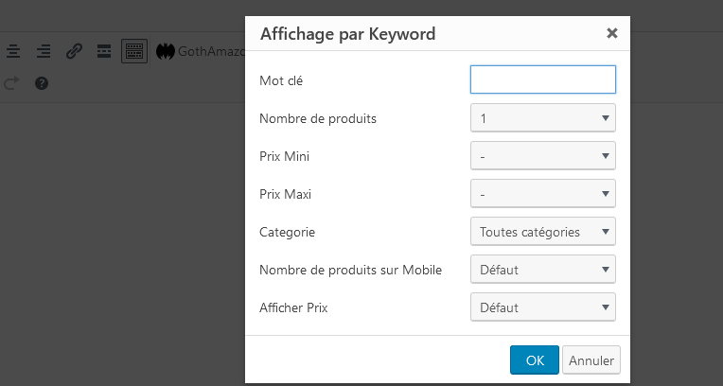Expand the Afficher Prix dropdown
The height and width of the screenshot is (386, 723).
pyautogui.click(x=542, y=307)
